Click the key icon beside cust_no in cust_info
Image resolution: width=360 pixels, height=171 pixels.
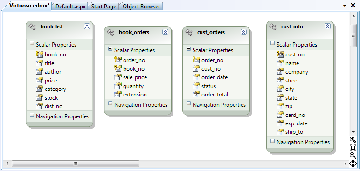click(280, 55)
